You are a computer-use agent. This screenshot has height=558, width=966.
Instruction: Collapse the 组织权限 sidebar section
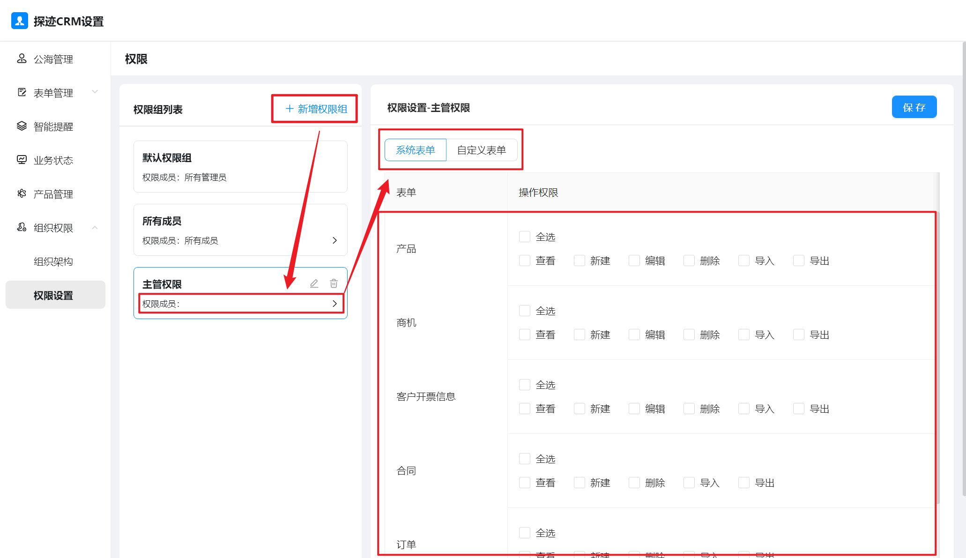click(x=95, y=228)
